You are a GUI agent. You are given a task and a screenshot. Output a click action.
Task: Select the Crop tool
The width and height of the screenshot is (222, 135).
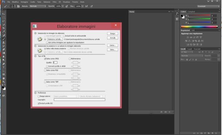(x=4, y=28)
